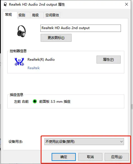Image resolution: width=133 pixels, height=164 pixels.
Task: Click the Realtek(R) Audio controller name
Action: coord(41,60)
